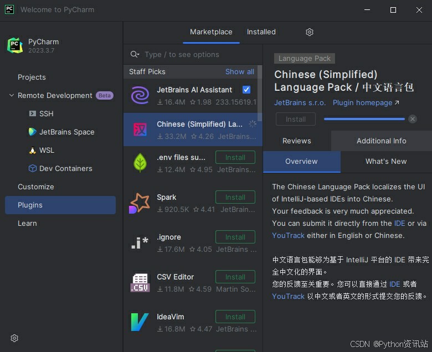Open the Customize section
This screenshot has height=352, width=432.
[x=36, y=187]
